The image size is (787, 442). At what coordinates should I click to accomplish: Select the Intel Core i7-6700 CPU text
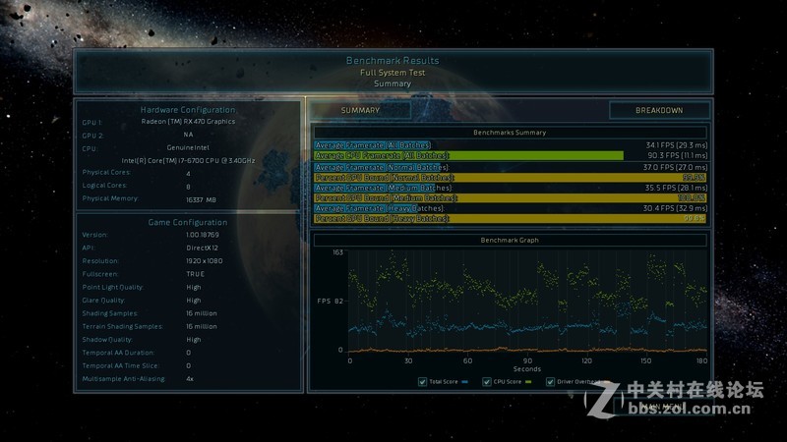[x=188, y=161]
